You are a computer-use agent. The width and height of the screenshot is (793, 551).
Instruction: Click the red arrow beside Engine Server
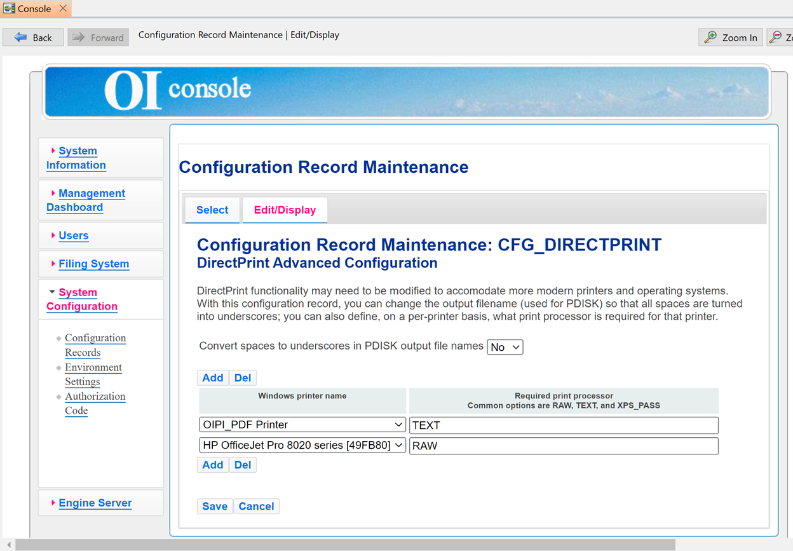click(53, 503)
